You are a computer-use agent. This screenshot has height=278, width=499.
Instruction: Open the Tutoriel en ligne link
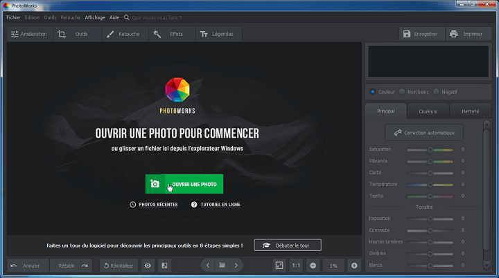(216, 204)
